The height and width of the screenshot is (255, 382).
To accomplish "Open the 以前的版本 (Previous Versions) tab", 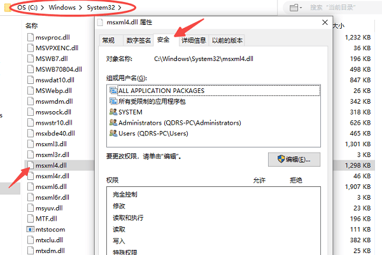I will [x=227, y=40].
